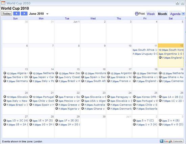Click the football icon next to 3pm 1A v 2B
The height and width of the screenshot is (144, 186).
160,97
